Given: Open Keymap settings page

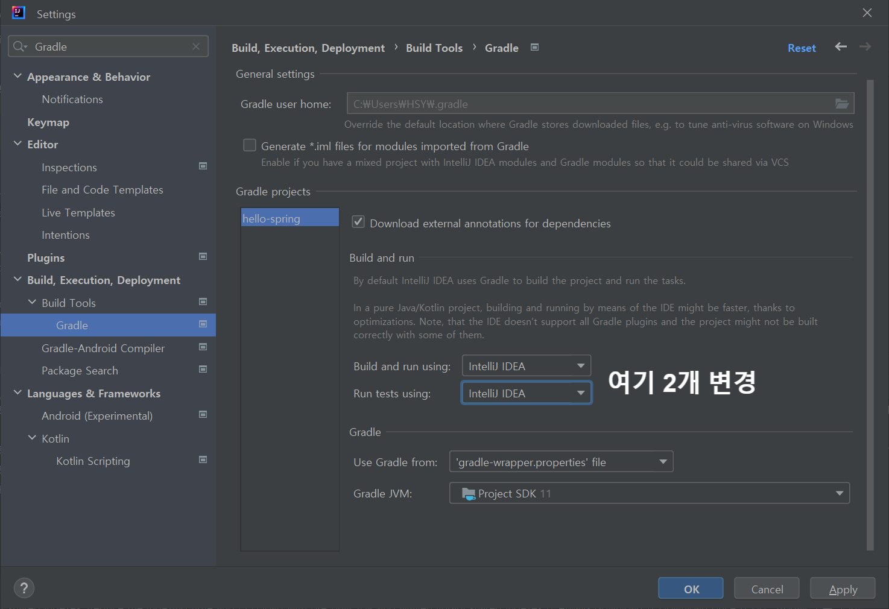Looking at the screenshot, I should pyautogui.click(x=48, y=122).
